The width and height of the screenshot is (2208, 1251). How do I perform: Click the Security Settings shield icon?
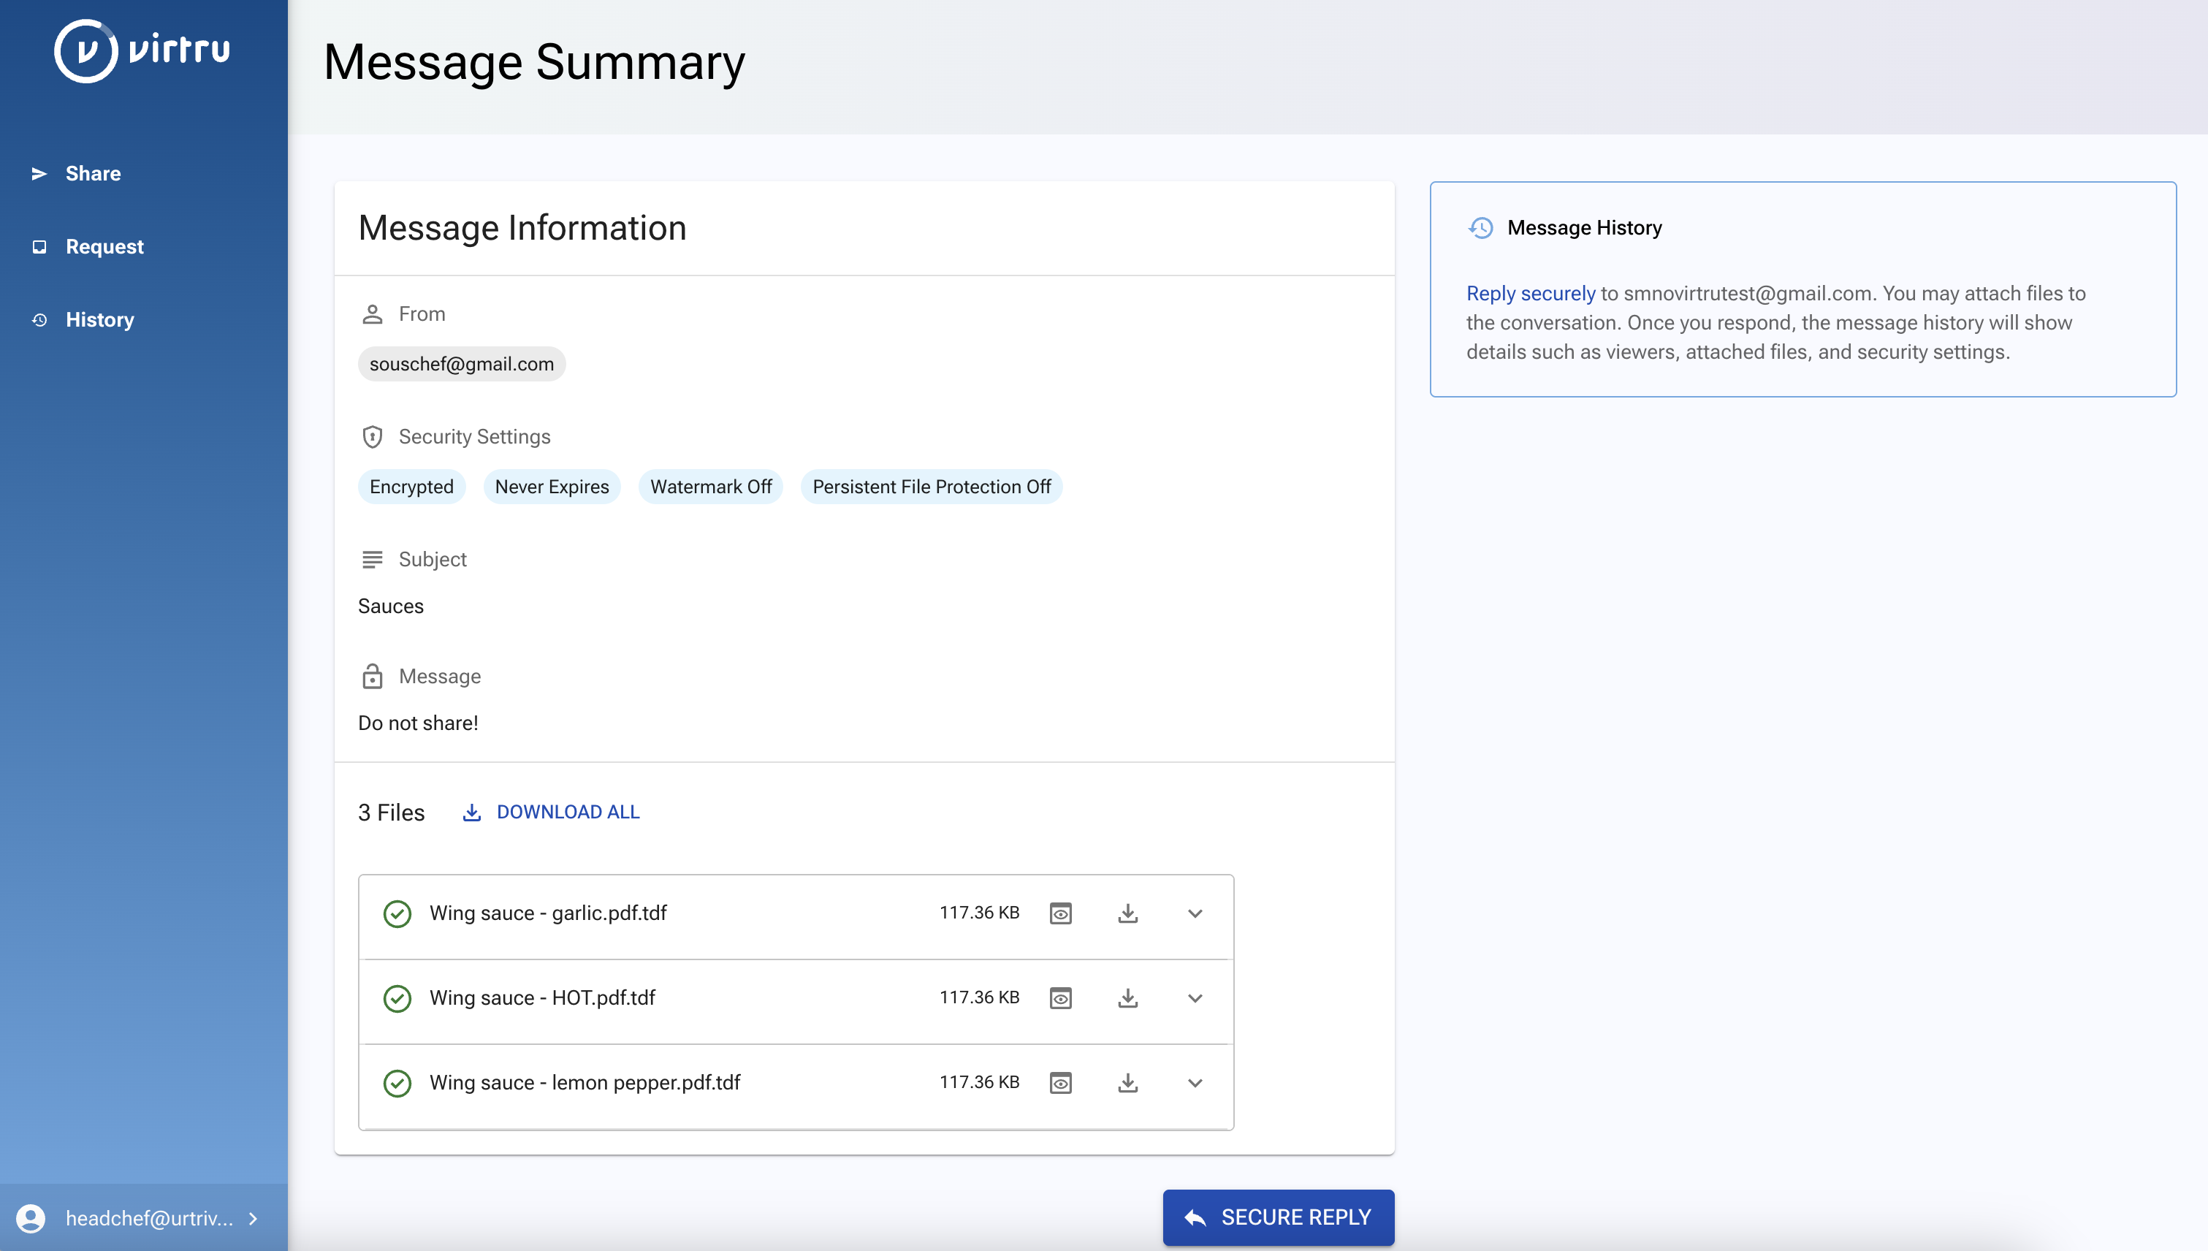(372, 437)
